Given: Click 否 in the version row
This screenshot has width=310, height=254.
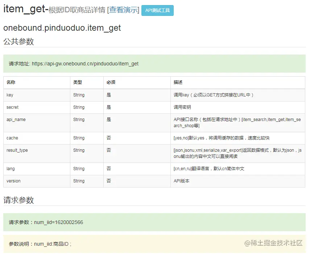Looking at the screenshot, I should [x=109, y=181].
